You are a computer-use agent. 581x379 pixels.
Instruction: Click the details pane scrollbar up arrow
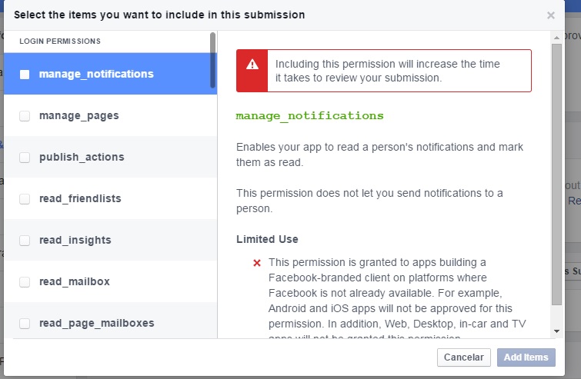556,38
